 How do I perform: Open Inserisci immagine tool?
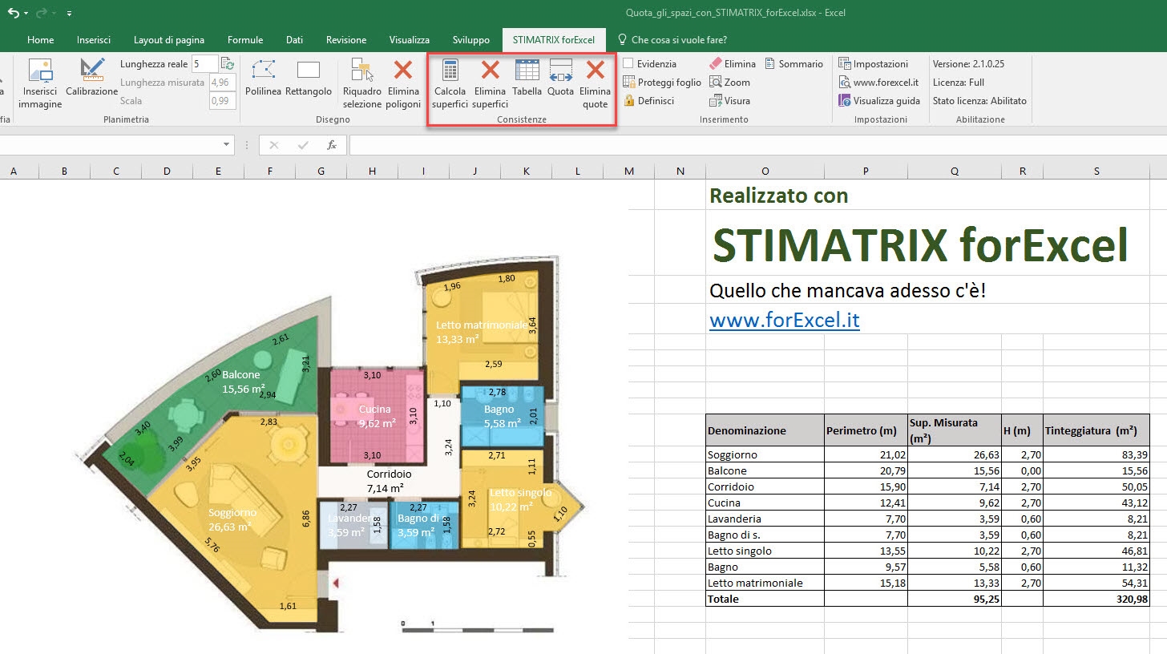click(40, 83)
